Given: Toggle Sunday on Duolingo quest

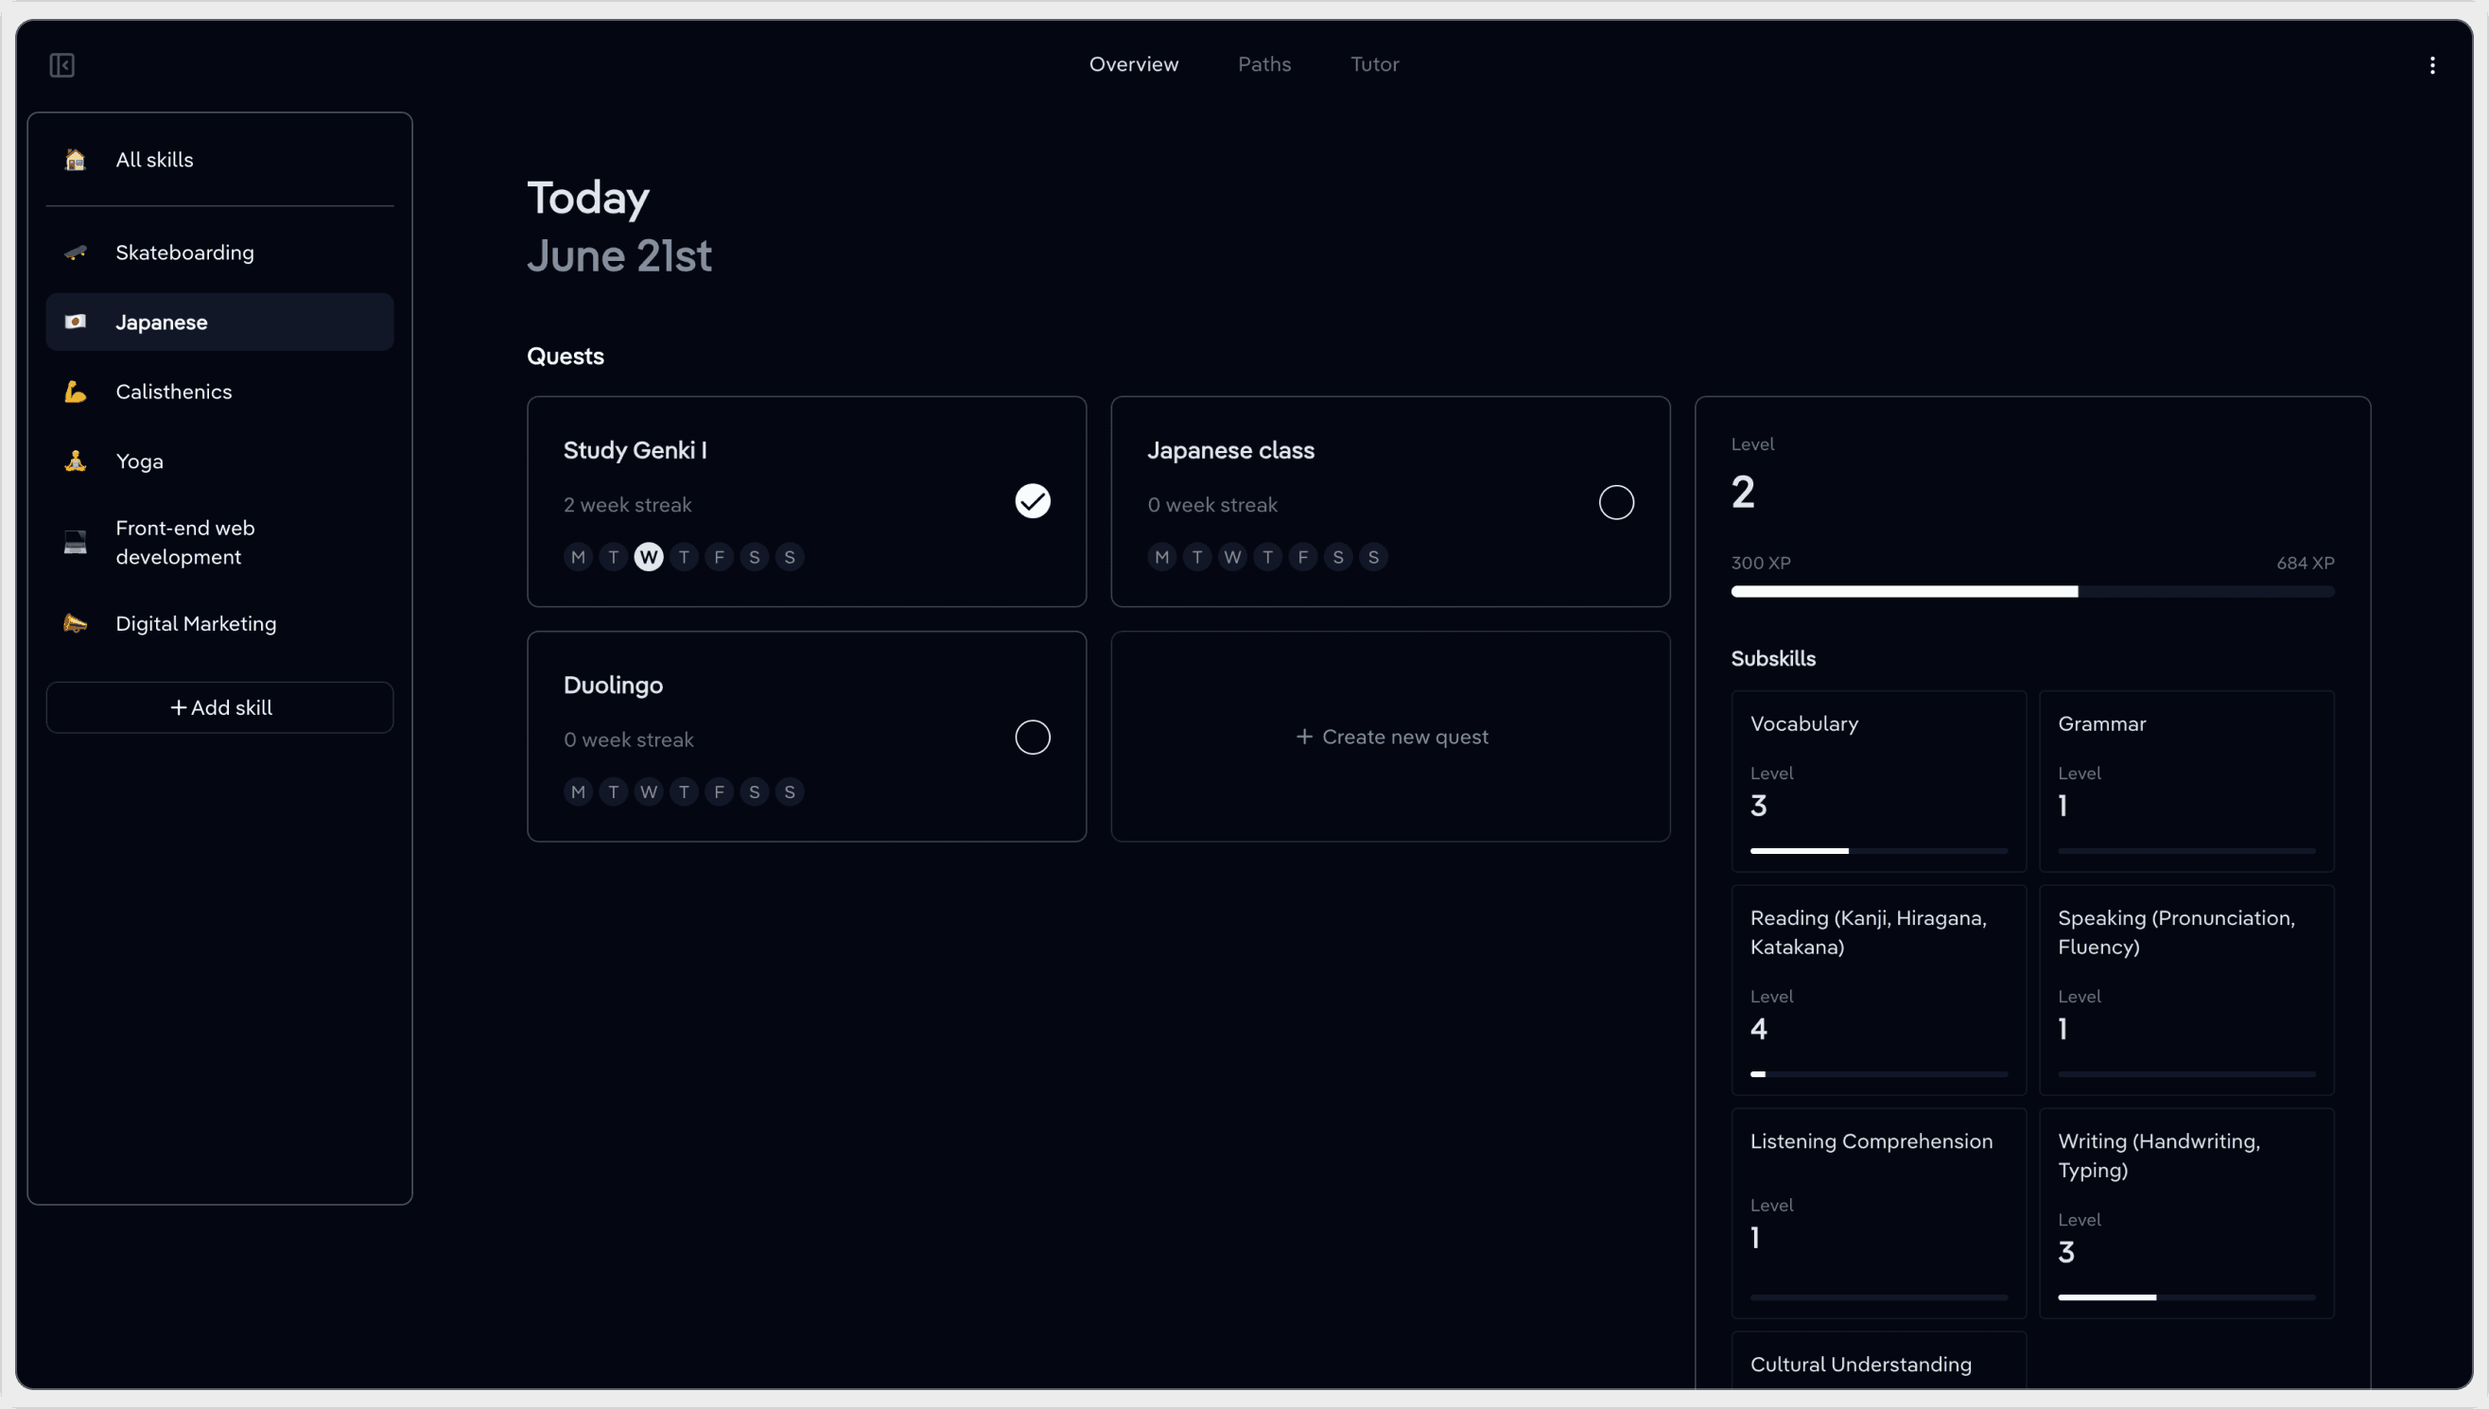Looking at the screenshot, I should [x=790, y=791].
